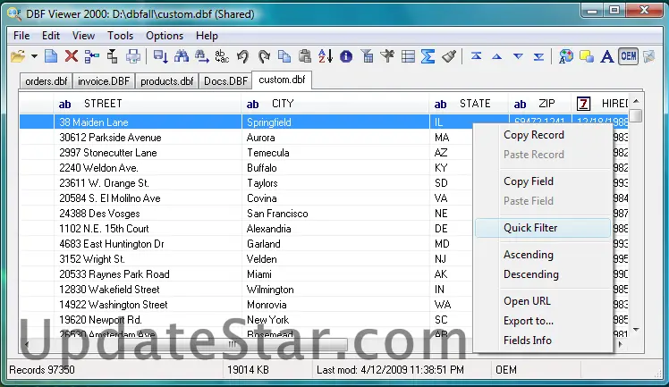This screenshot has height=387, width=669.
Task: Jump to first record arrow icon
Action: (476, 56)
